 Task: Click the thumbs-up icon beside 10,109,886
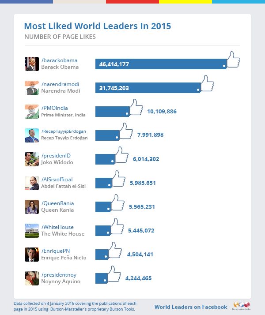[136, 108]
